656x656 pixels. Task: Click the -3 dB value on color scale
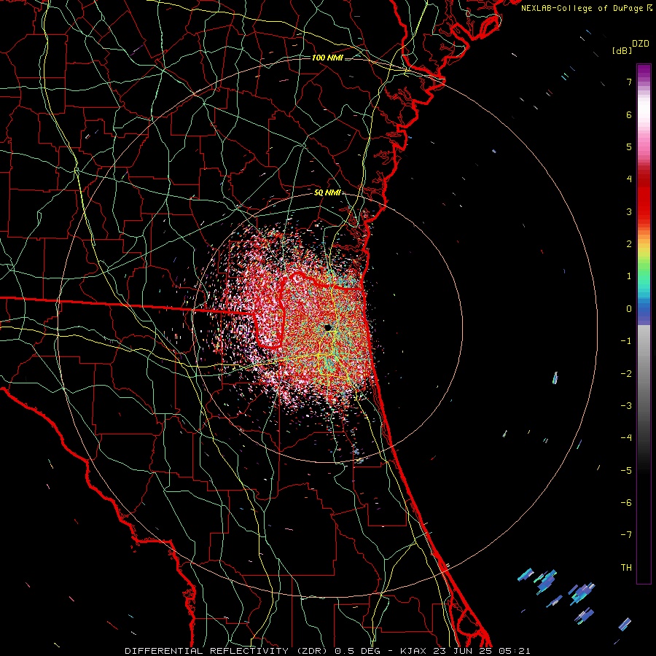point(626,406)
